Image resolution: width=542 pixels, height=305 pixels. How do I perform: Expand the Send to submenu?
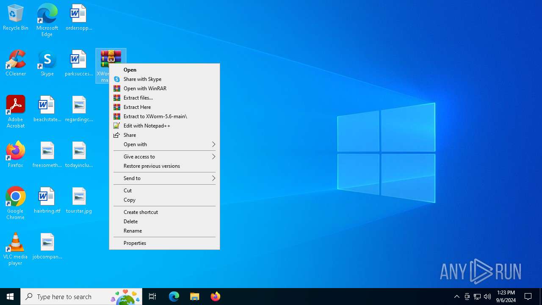coord(164,178)
